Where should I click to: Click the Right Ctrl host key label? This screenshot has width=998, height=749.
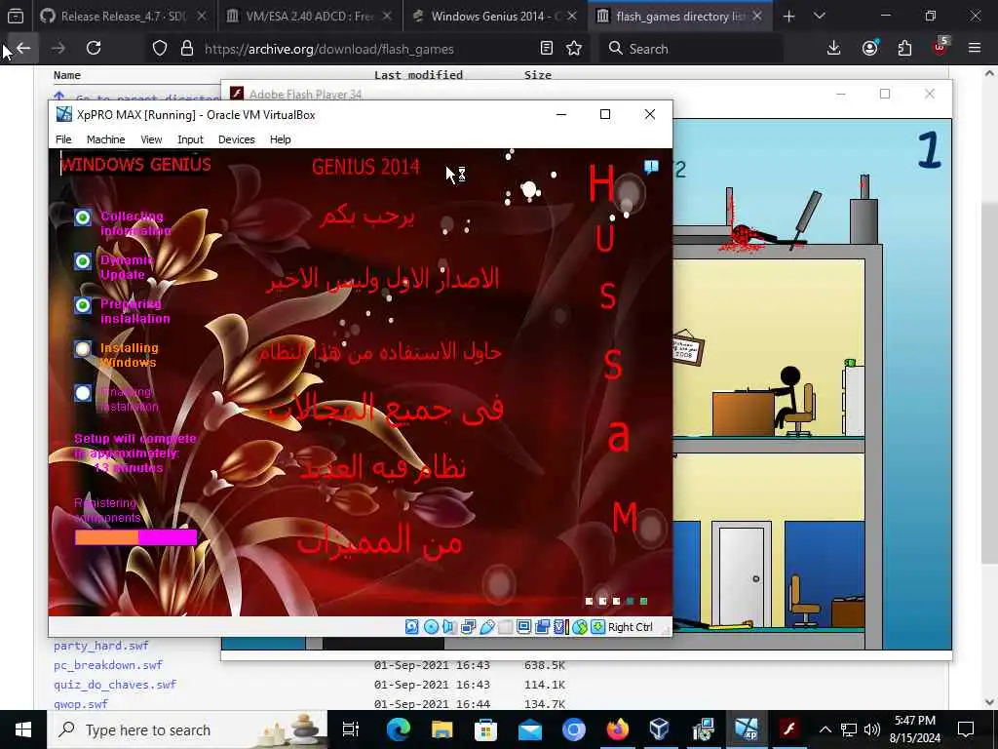(631, 627)
